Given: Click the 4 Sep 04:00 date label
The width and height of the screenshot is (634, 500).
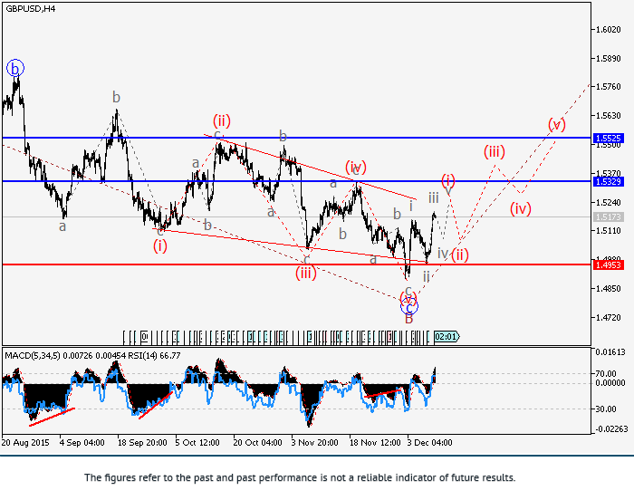Looking at the screenshot, I should tap(82, 443).
